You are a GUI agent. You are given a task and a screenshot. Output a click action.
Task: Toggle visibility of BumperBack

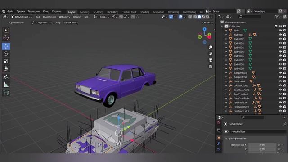[280, 73]
